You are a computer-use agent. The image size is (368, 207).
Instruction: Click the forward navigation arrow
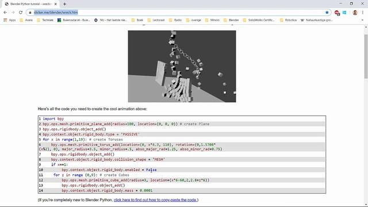click(x=13, y=13)
